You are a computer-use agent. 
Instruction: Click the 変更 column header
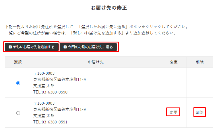coord(174,62)
